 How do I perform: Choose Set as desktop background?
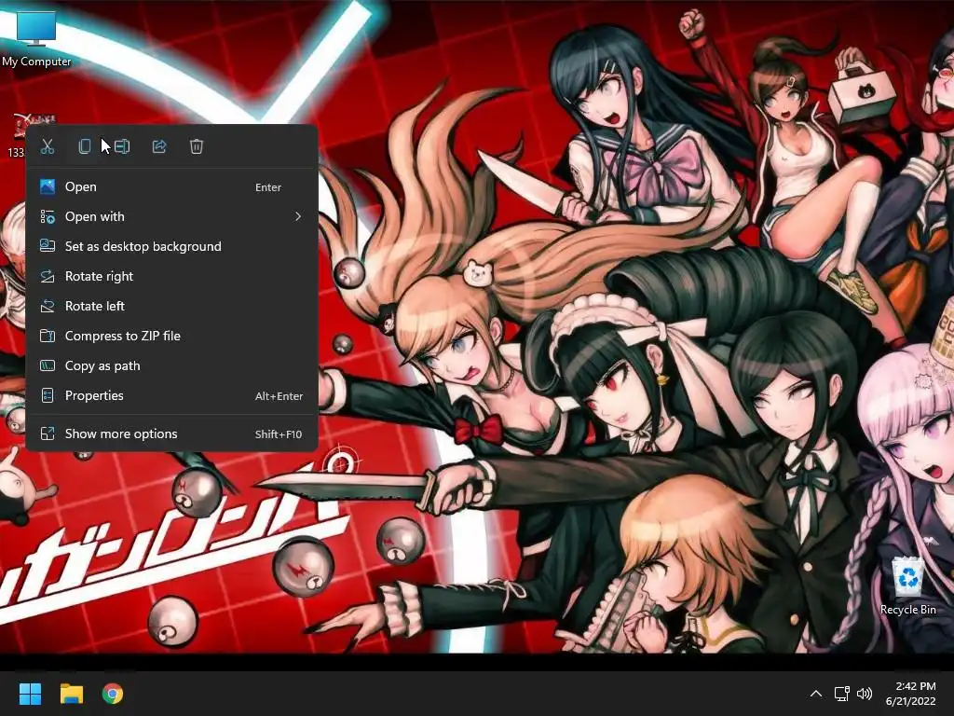(171, 246)
